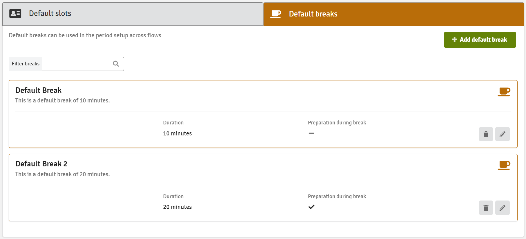The height and width of the screenshot is (239, 526).
Task: Delete the Default Break using trash icon
Action: click(486, 134)
